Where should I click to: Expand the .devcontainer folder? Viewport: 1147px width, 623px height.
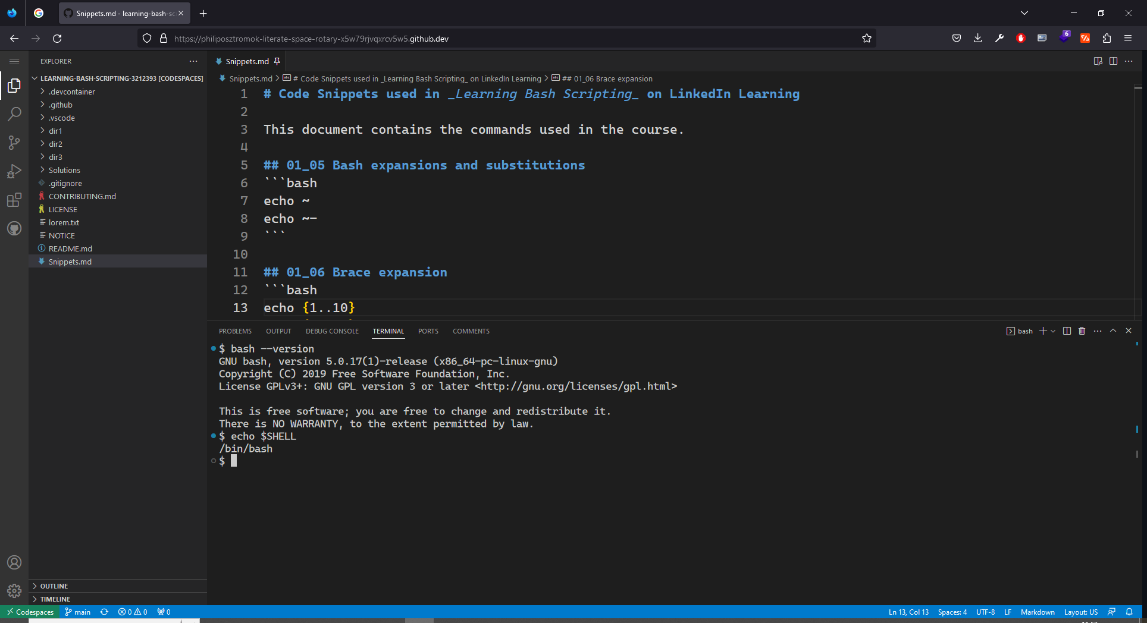point(118,92)
